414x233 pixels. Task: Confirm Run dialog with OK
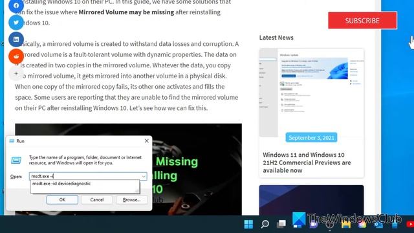(x=62, y=200)
